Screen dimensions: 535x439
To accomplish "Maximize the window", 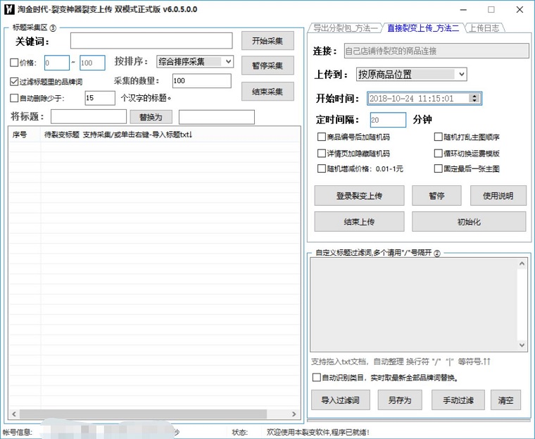I will (x=491, y=10).
